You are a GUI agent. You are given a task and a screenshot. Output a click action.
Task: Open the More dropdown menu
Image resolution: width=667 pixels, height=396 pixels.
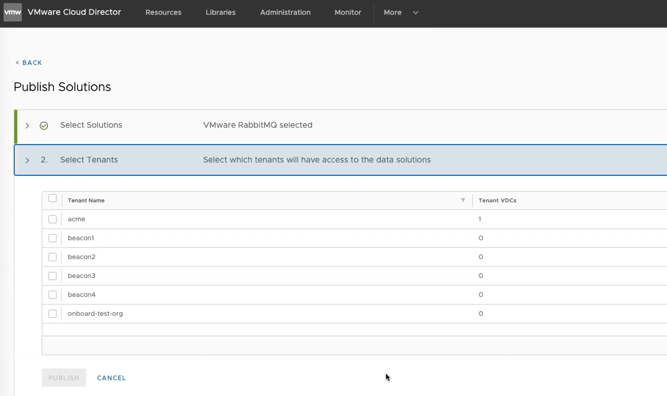401,12
